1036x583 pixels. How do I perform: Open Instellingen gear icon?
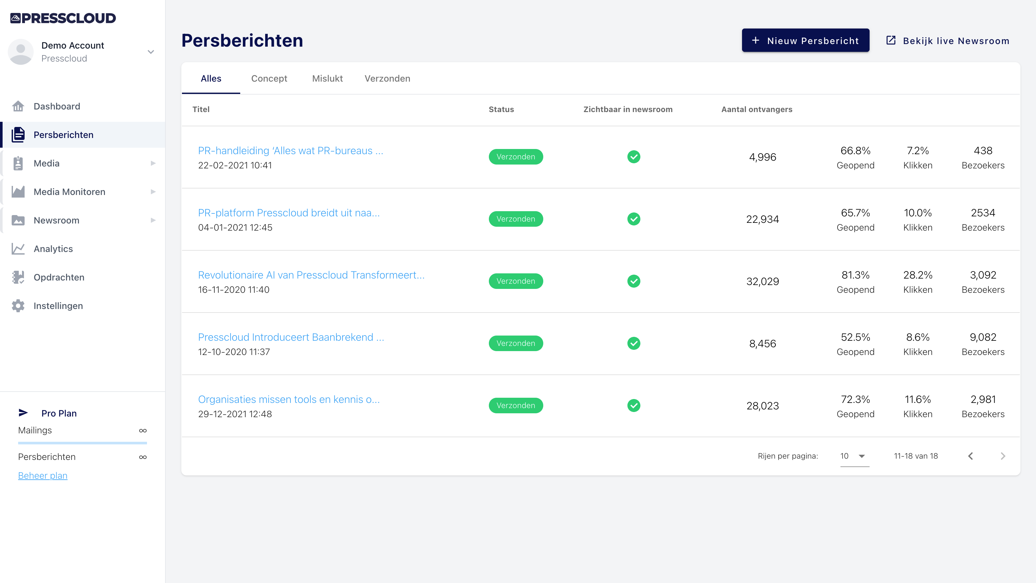[18, 306]
